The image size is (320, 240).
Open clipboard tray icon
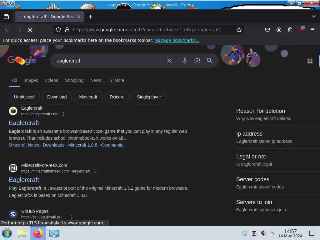click(254, 233)
